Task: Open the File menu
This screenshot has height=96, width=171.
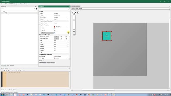Action: [x=2, y=4]
